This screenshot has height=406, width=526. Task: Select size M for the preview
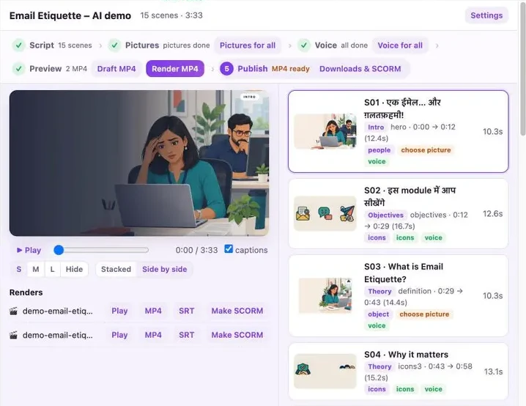point(36,269)
